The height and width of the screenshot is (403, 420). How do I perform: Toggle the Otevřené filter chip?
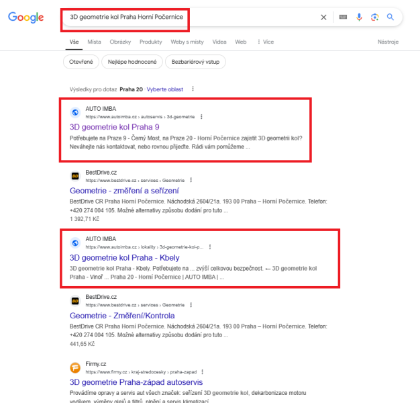click(81, 62)
